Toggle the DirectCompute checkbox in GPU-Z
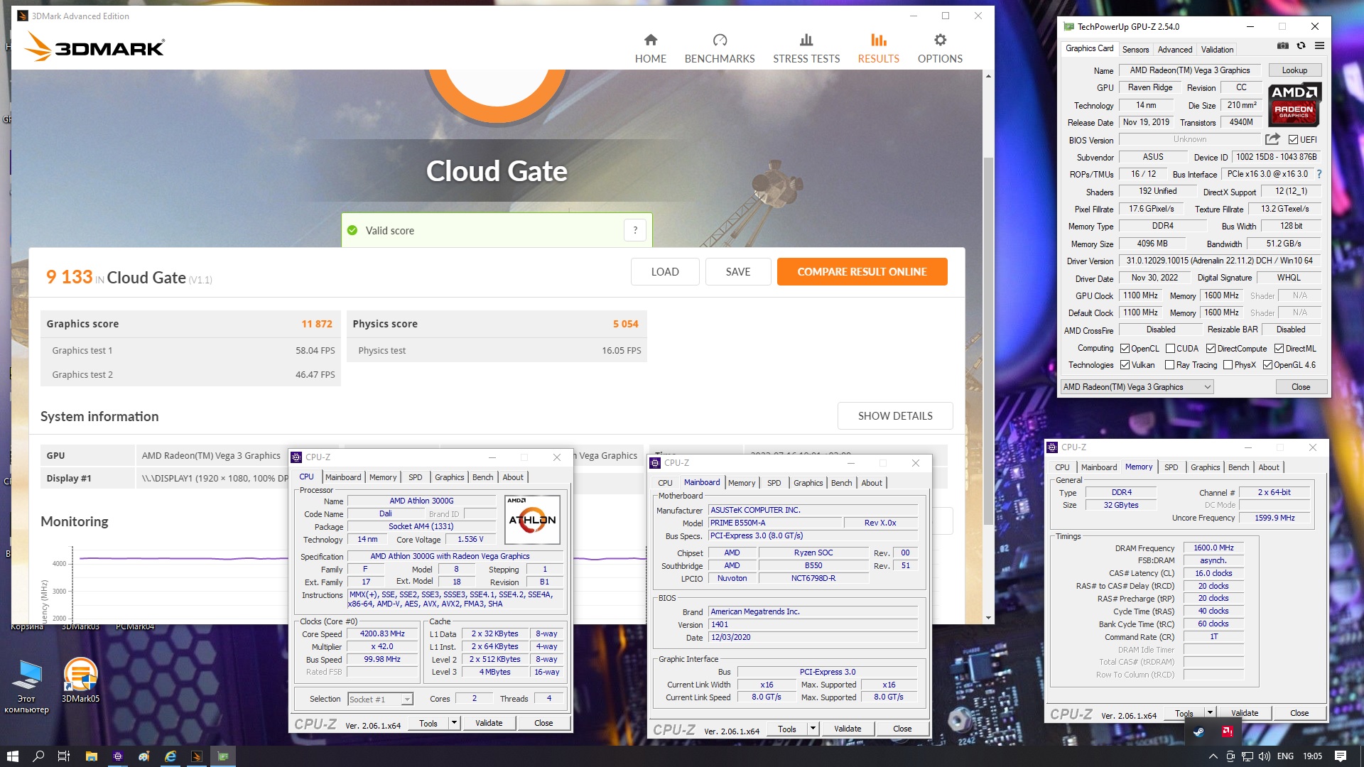This screenshot has width=1364, height=767. [1211, 349]
